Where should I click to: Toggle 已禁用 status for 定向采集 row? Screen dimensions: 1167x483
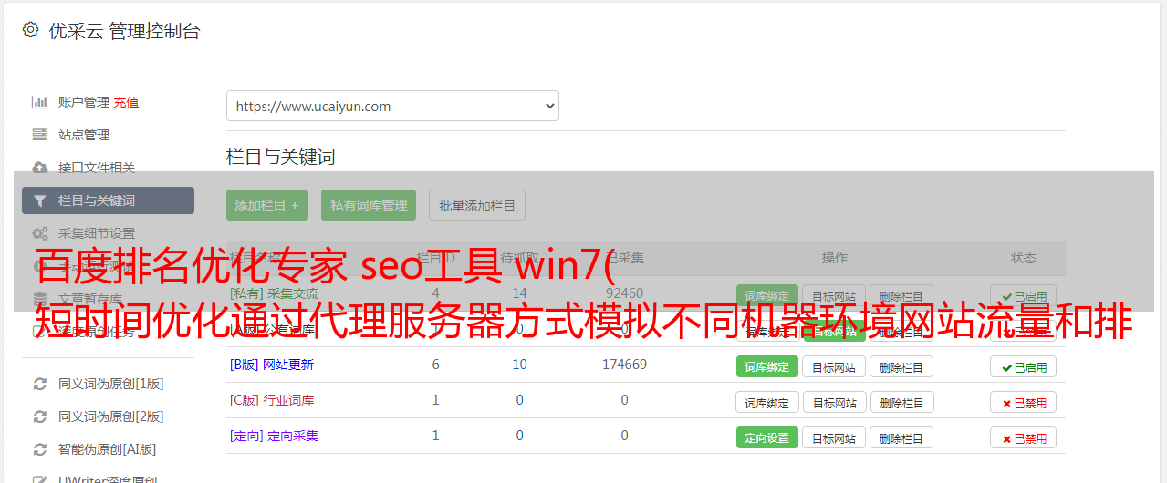(1024, 437)
